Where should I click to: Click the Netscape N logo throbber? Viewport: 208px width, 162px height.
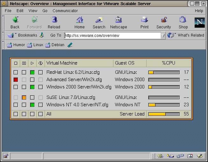click(x=200, y=23)
